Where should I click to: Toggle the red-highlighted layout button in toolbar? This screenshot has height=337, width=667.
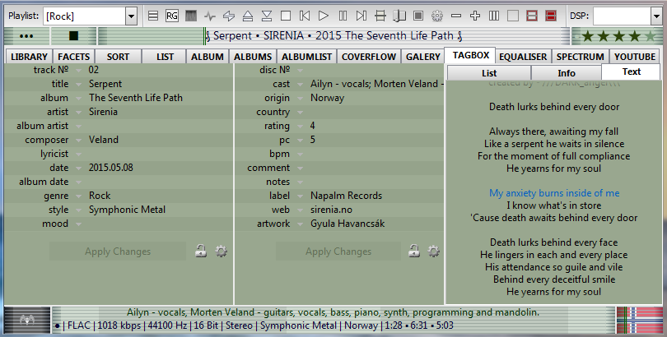[x=551, y=16]
